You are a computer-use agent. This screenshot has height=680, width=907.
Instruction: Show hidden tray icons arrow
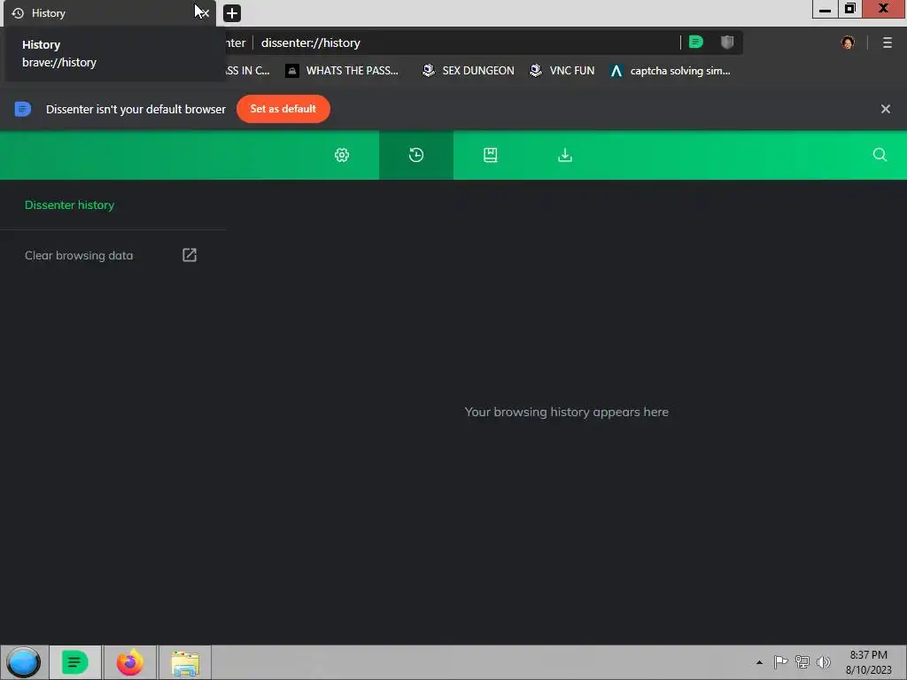[x=759, y=662]
